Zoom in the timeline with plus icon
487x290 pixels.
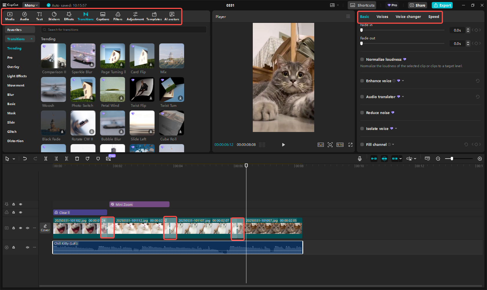(480, 159)
